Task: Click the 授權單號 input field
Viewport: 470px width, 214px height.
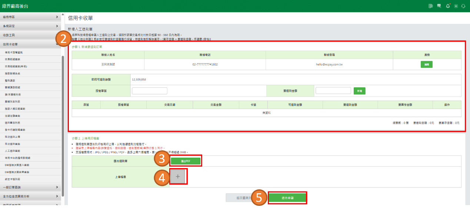Action: (x=150, y=91)
